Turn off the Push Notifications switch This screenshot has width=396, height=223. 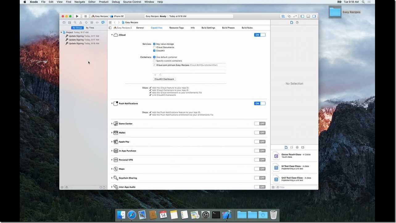click(x=260, y=103)
